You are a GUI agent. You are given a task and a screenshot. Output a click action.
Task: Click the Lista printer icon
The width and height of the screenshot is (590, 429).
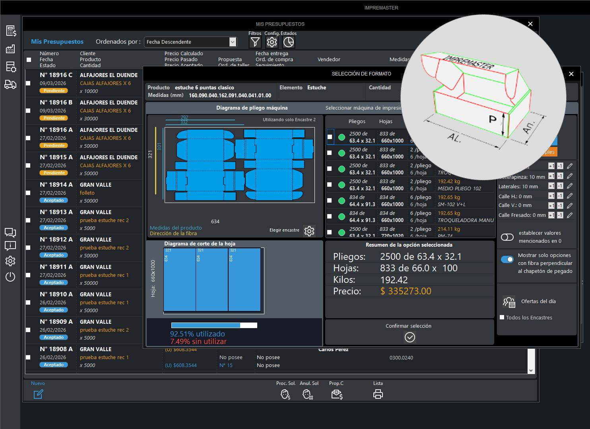coord(378,394)
